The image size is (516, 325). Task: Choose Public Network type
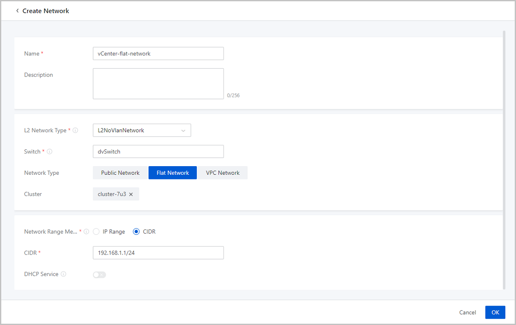tap(120, 173)
